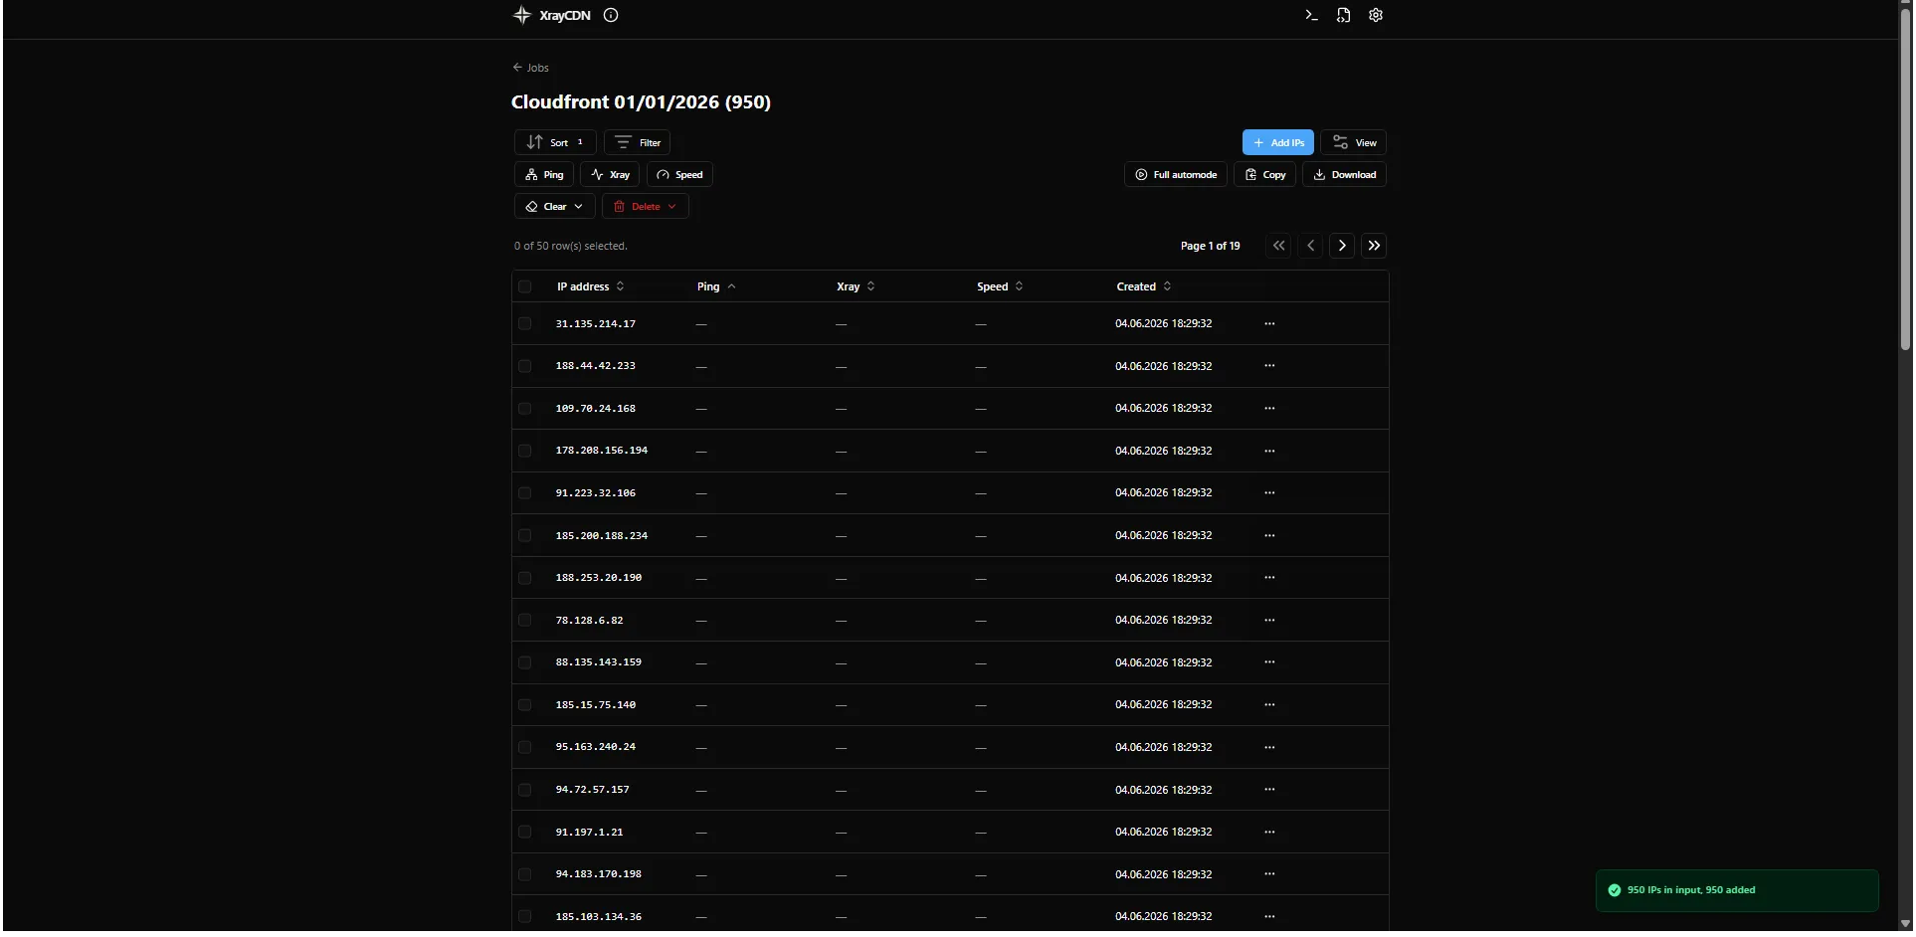Open row actions for 31.135.214.17
1916x937 pixels.
(x=1269, y=324)
